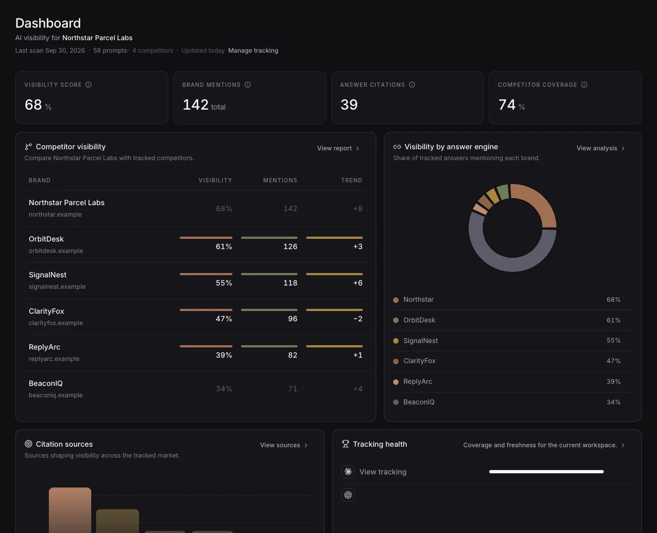The height and width of the screenshot is (533, 657).
Task: Click beaconiq.example domain text
Action: (56, 395)
